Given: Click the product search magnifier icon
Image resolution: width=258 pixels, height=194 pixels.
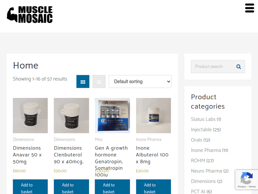Looking at the screenshot, I should [x=239, y=67].
